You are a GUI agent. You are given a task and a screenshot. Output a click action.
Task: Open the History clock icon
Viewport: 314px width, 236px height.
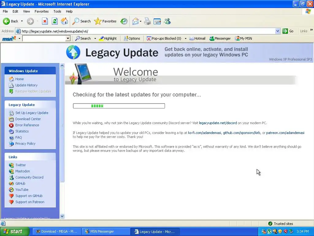[124, 21]
